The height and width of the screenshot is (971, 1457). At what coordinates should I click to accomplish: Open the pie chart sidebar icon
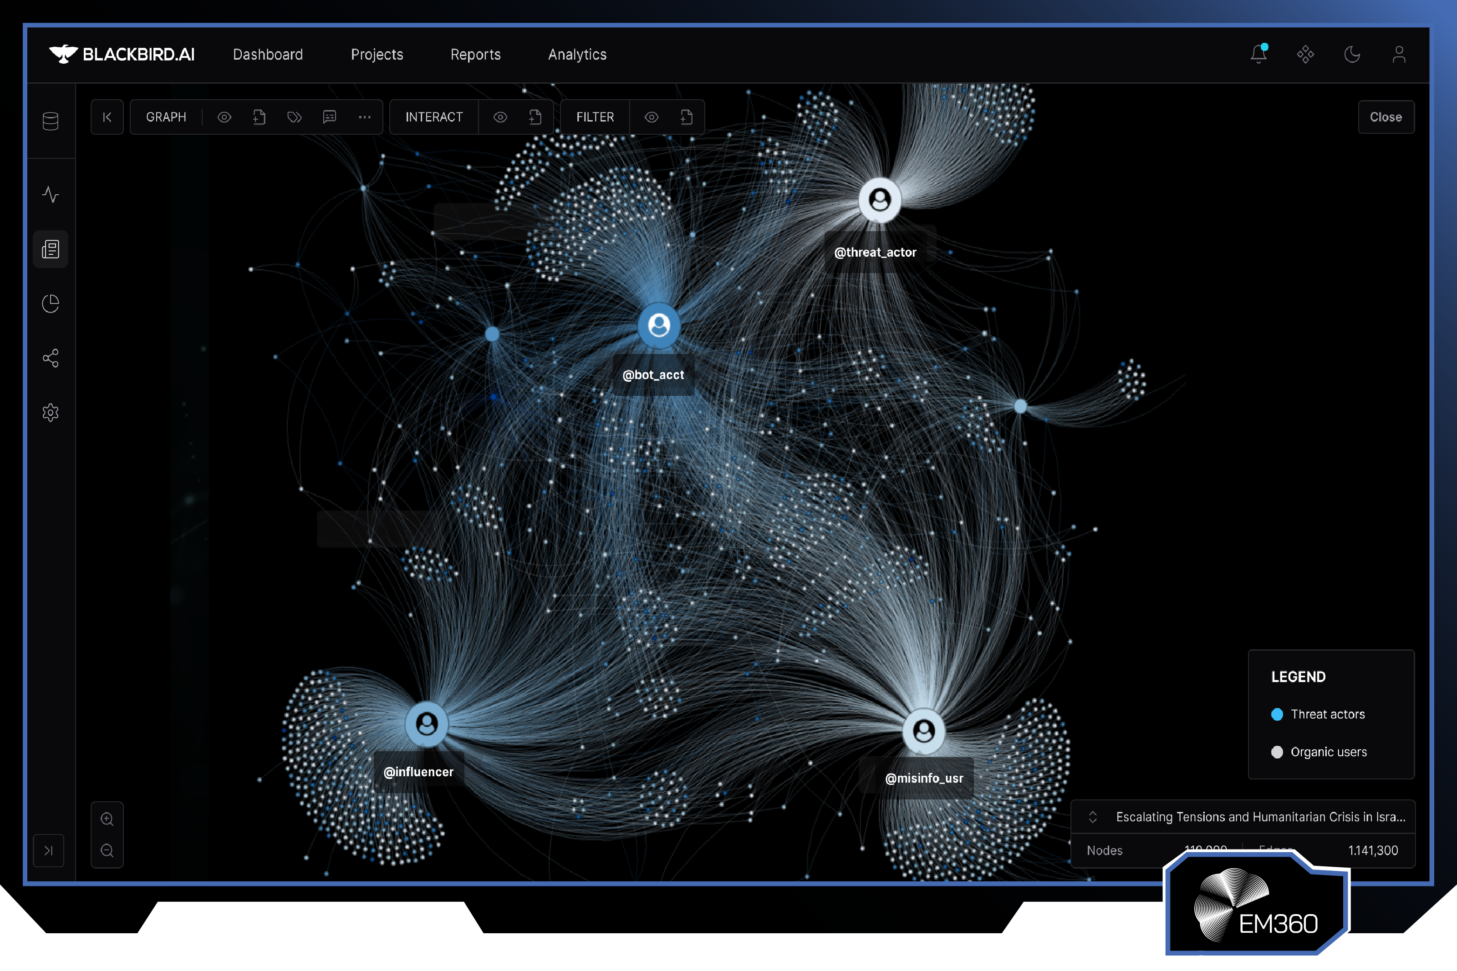[x=51, y=303]
